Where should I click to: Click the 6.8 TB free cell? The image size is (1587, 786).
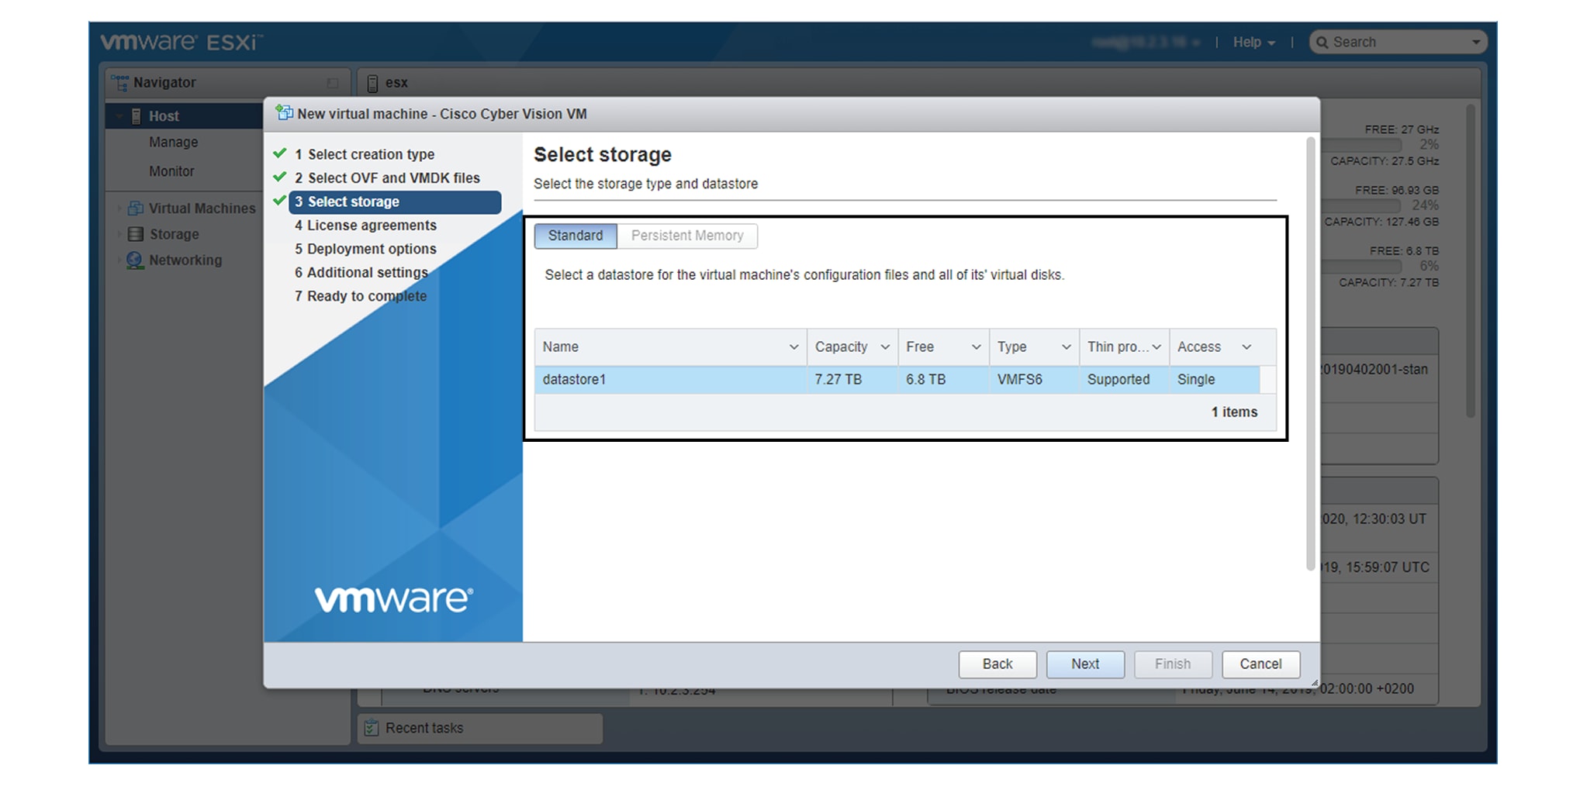pyautogui.click(x=943, y=379)
